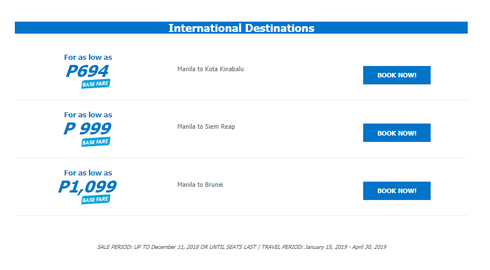Click the SALE PERIOD text in the footer

(x=115, y=247)
